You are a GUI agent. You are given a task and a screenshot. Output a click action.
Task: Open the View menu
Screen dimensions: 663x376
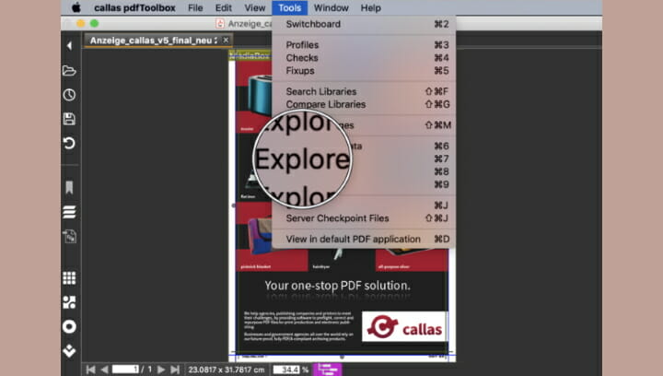tap(254, 7)
